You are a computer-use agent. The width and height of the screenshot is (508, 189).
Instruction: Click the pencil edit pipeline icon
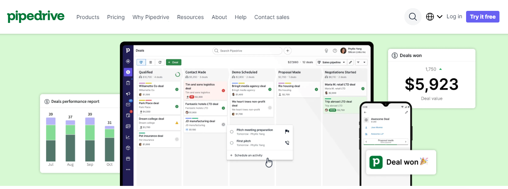click(x=350, y=62)
